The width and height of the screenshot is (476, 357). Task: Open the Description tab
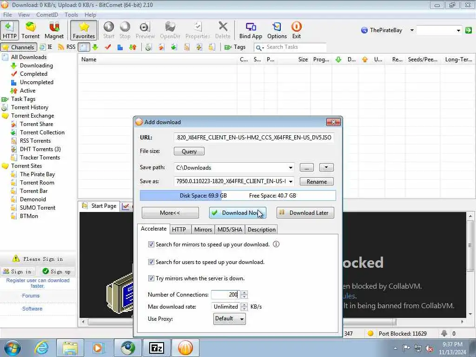pos(261,230)
